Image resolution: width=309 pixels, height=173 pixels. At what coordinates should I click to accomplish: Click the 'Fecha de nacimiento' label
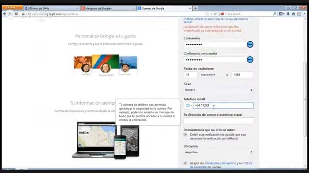point(198,69)
